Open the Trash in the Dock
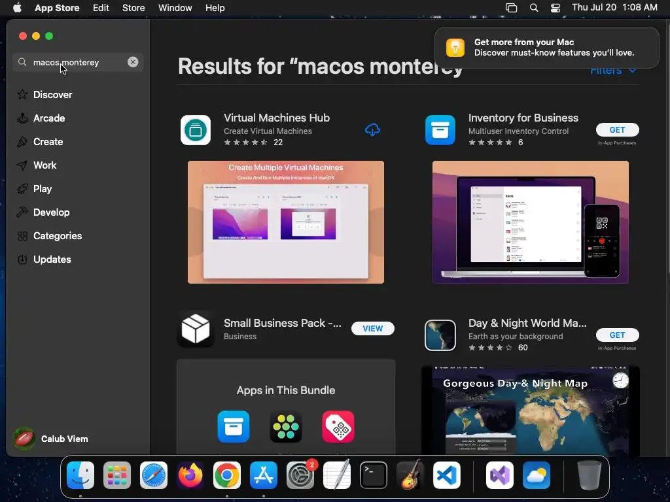The width and height of the screenshot is (670, 502). point(590,475)
